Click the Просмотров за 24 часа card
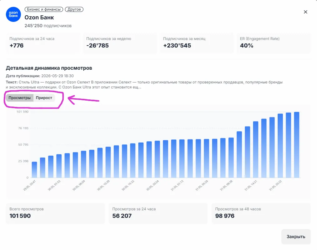This screenshot has width=317, height=250. coord(158,213)
